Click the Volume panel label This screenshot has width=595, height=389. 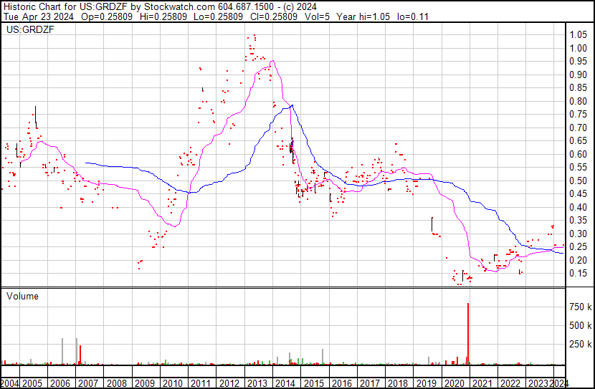[22, 296]
